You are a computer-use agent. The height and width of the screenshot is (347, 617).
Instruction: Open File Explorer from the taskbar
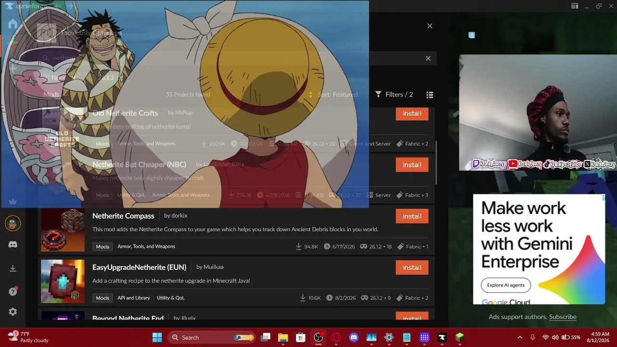point(283,337)
